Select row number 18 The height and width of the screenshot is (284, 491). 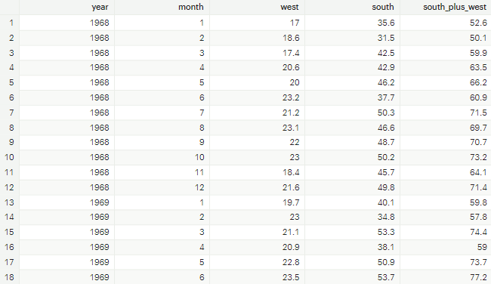(x=9, y=277)
